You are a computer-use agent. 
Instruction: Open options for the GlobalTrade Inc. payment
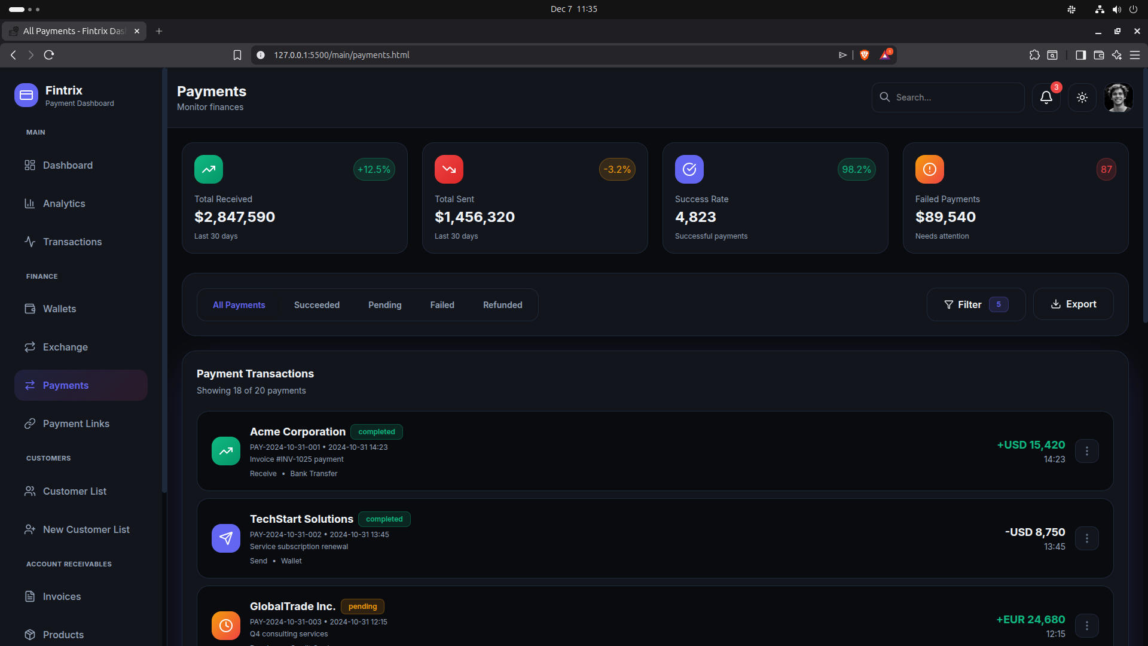click(1086, 626)
